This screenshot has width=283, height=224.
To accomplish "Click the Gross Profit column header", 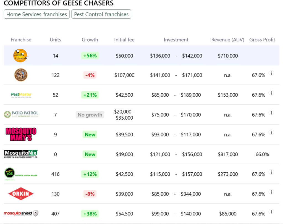I will (x=262, y=40).
